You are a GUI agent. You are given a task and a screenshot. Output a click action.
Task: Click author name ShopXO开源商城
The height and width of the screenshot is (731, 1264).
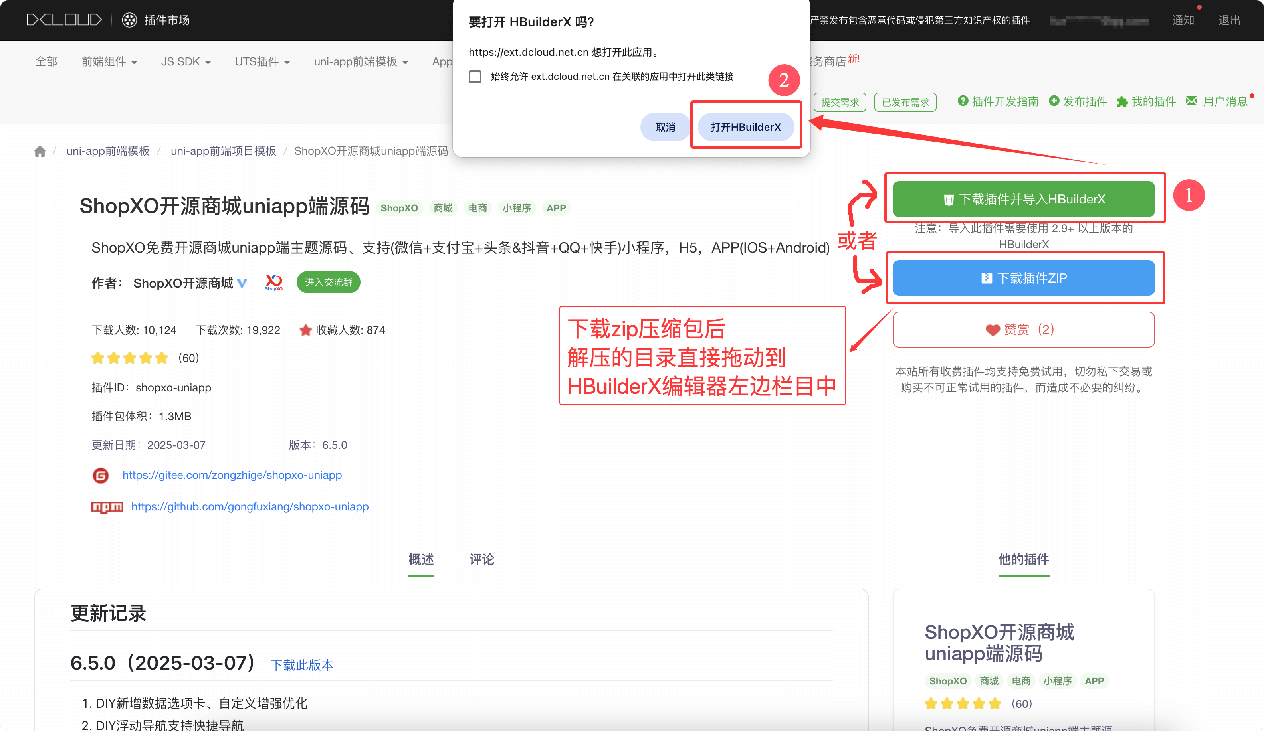pos(183,283)
